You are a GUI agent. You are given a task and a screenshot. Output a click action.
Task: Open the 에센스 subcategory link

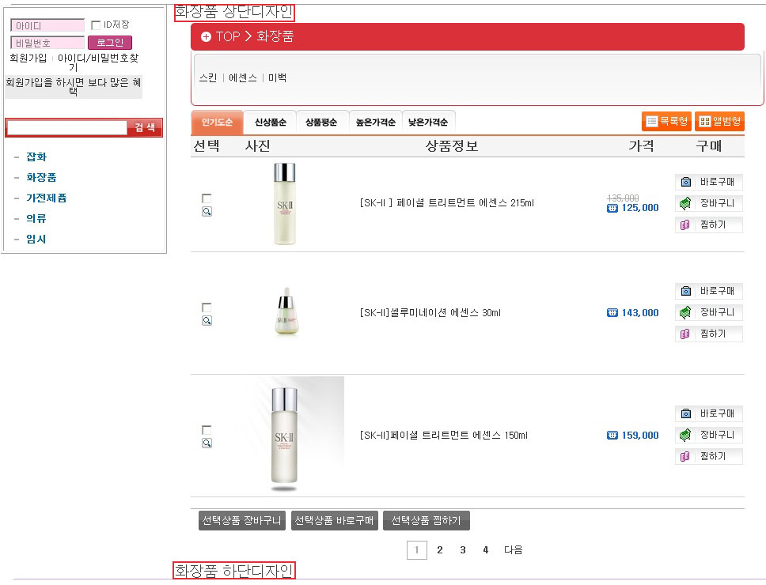click(x=243, y=77)
